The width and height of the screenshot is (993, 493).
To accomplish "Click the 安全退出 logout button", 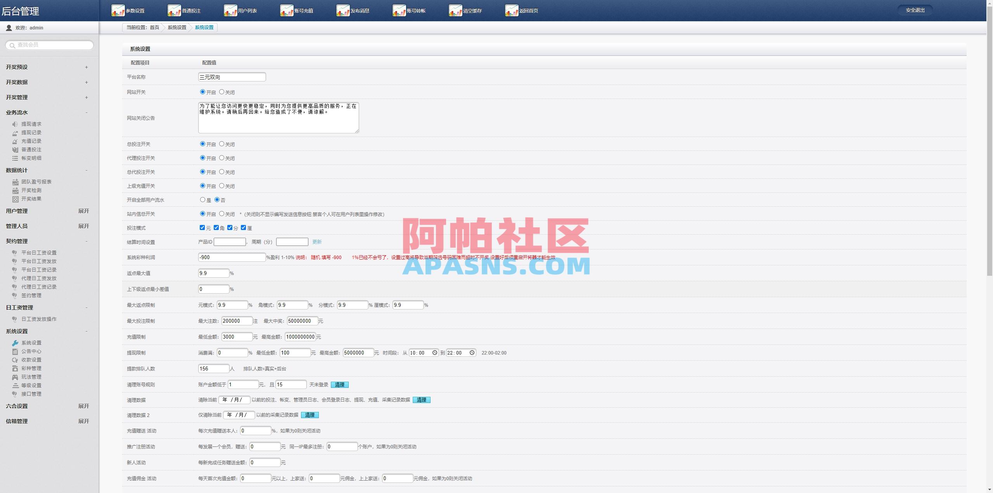I will click(915, 10).
